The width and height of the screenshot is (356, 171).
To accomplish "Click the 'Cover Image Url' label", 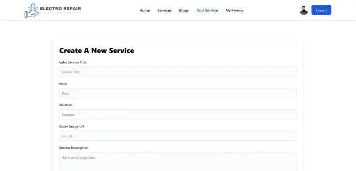I will click(71, 127).
